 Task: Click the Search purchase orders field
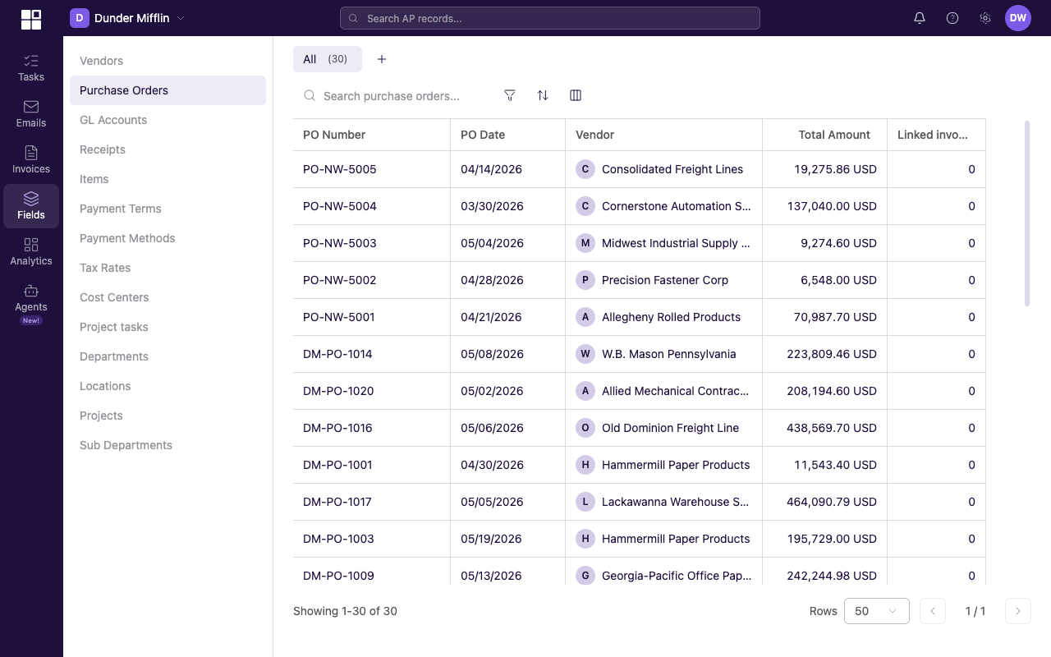392,96
